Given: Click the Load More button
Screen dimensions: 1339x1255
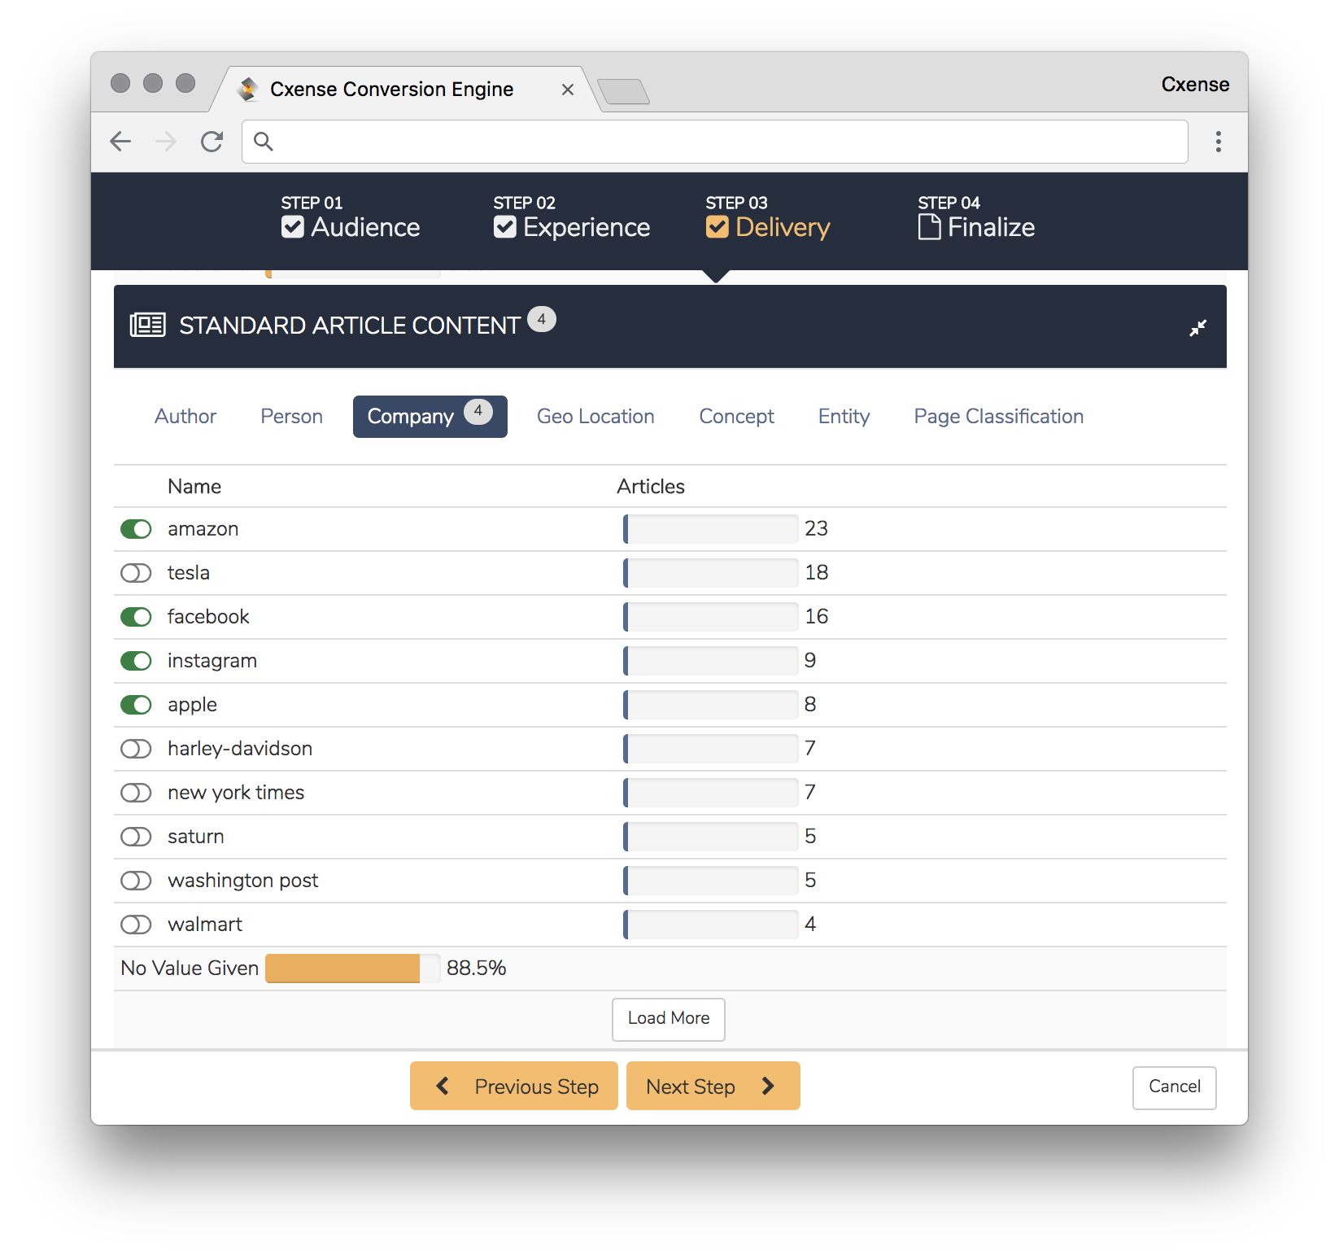Looking at the screenshot, I should pos(668,1019).
